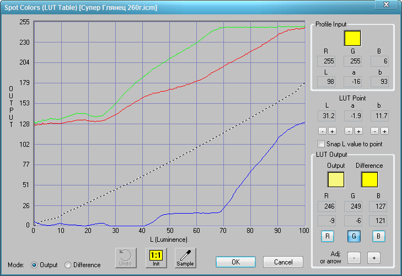Increase LUT Point b value
Screen dimensions: 402x276
click(384, 131)
